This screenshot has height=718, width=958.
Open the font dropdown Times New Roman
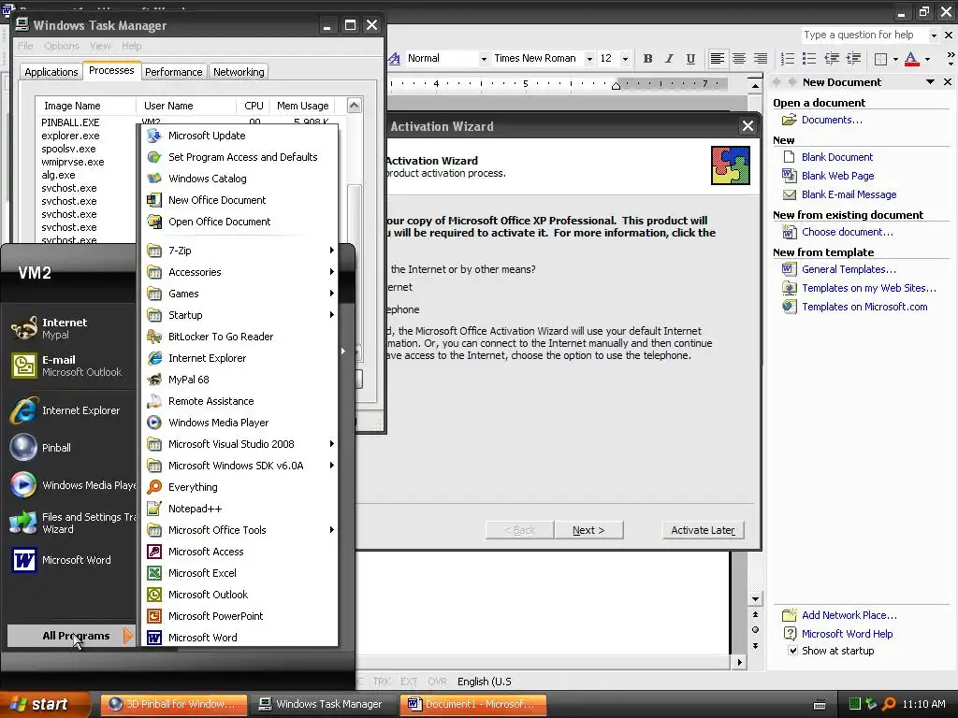(589, 59)
